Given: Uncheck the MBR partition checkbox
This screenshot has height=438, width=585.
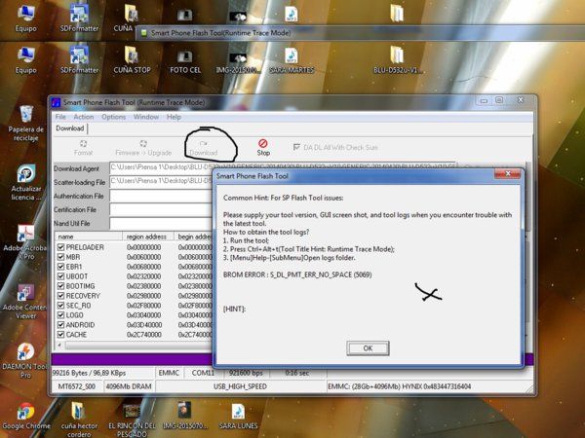Looking at the screenshot, I should [x=60, y=257].
